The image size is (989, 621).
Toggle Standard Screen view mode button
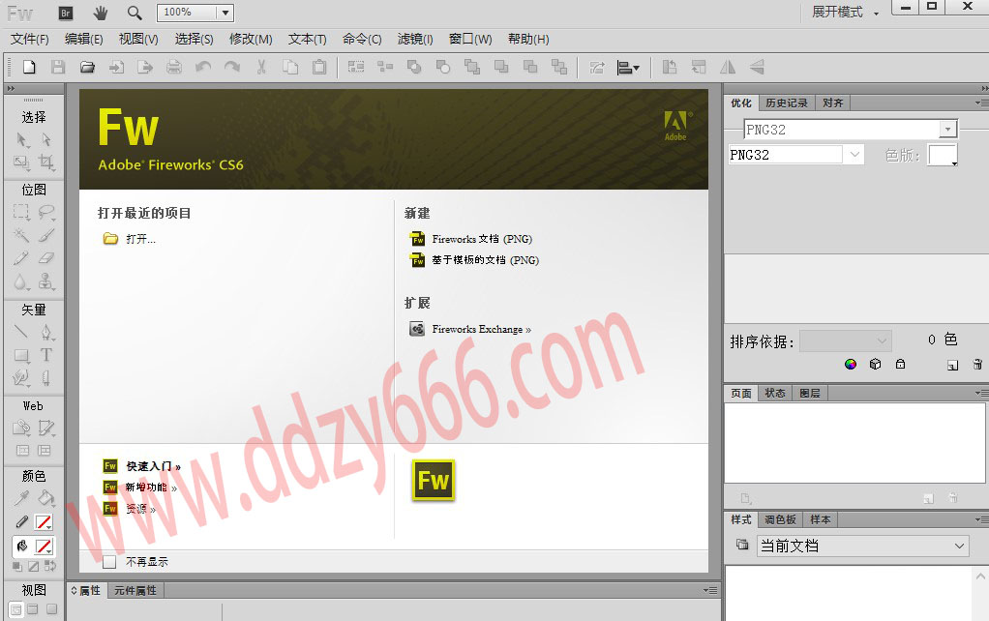pyautogui.click(x=16, y=609)
